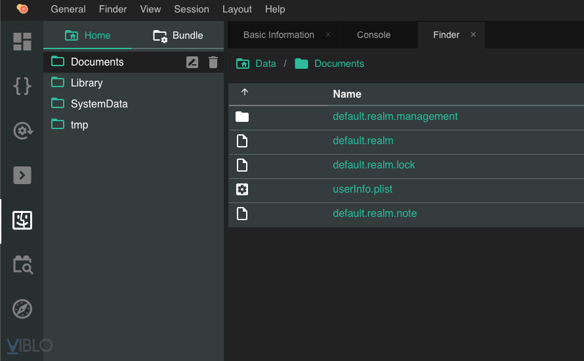Close the Basic Information tab
This screenshot has width=584, height=361.
pyautogui.click(x=328, y=35)
